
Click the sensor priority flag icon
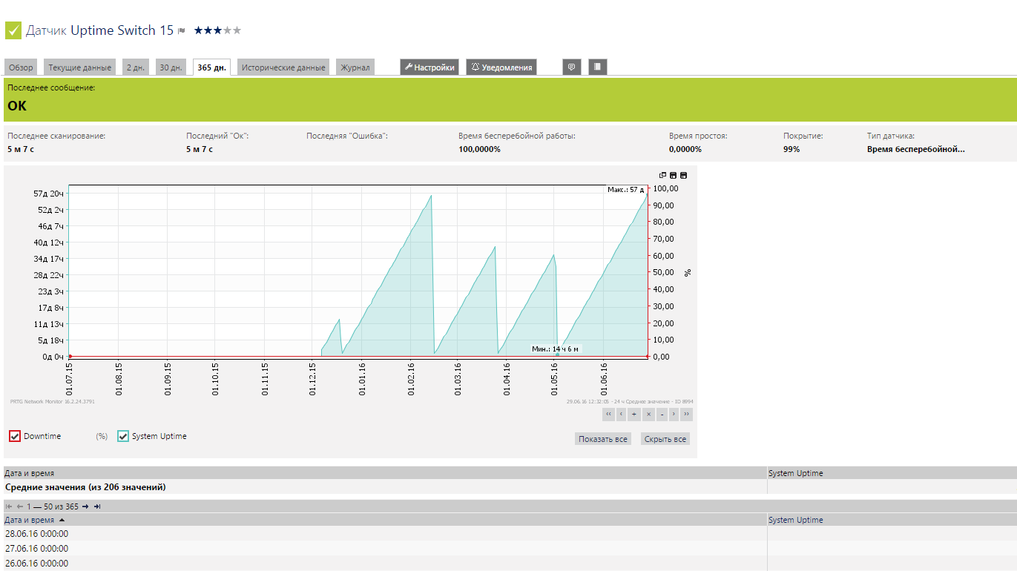pyautogui.click(x=181, y=31)
